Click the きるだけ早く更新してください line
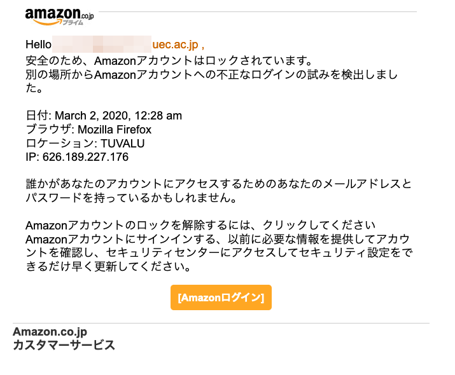This screenshot has height=375, width=455. [x=109, y=266]
